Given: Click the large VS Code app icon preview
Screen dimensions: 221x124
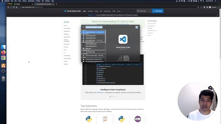Looking at the screenshot, I should [x=123, y=39].
